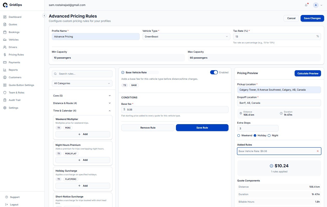Click the Team & Roles shield icon
Viewport: 327px width, 207px height.
[5, 93]
